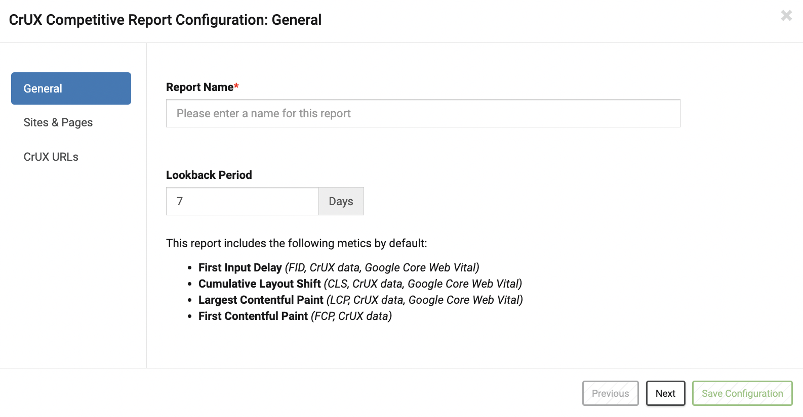Click the Days unit addon

341,201
